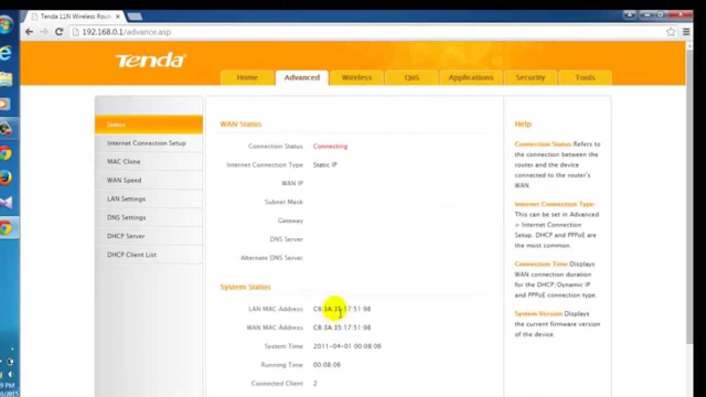The width and height of the screenshot is (706, 397).
Task: Click the orange System Version help term
Action: (x=539, y=314)
